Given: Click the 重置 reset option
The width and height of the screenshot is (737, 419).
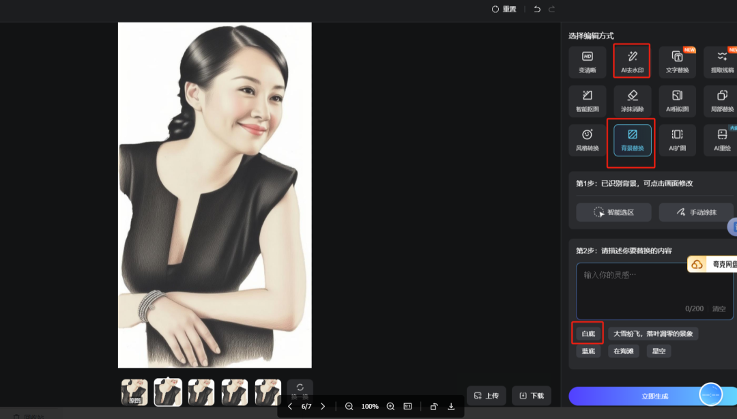Looking at the screenshot, I should coord(504,9).
